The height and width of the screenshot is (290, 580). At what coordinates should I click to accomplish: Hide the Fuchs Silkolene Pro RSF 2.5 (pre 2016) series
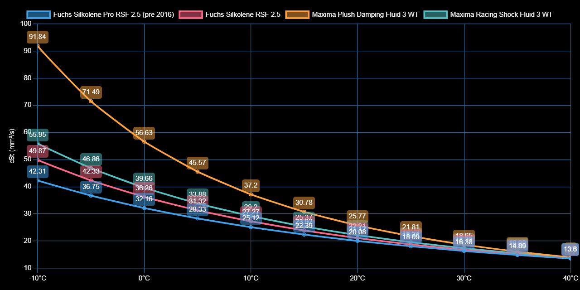tap(113, 14)
